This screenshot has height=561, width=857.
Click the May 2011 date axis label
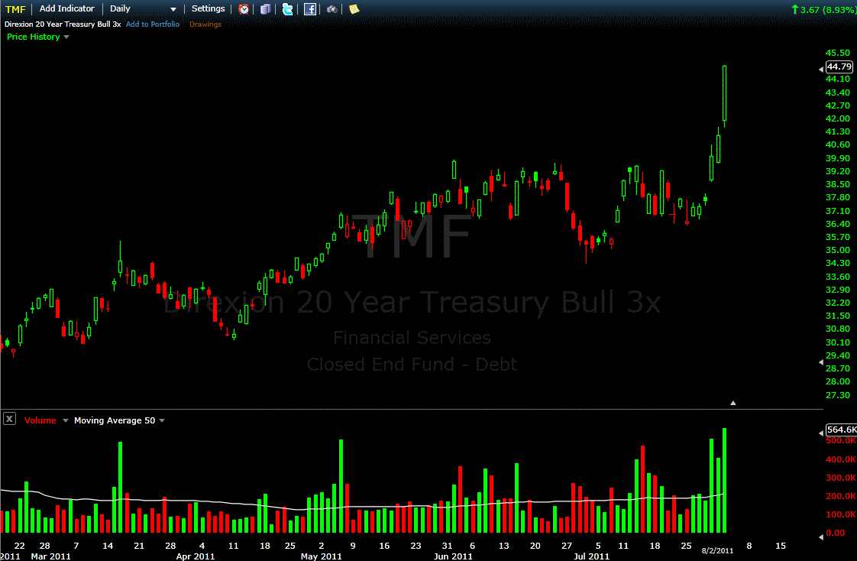[x=321, y=556]
